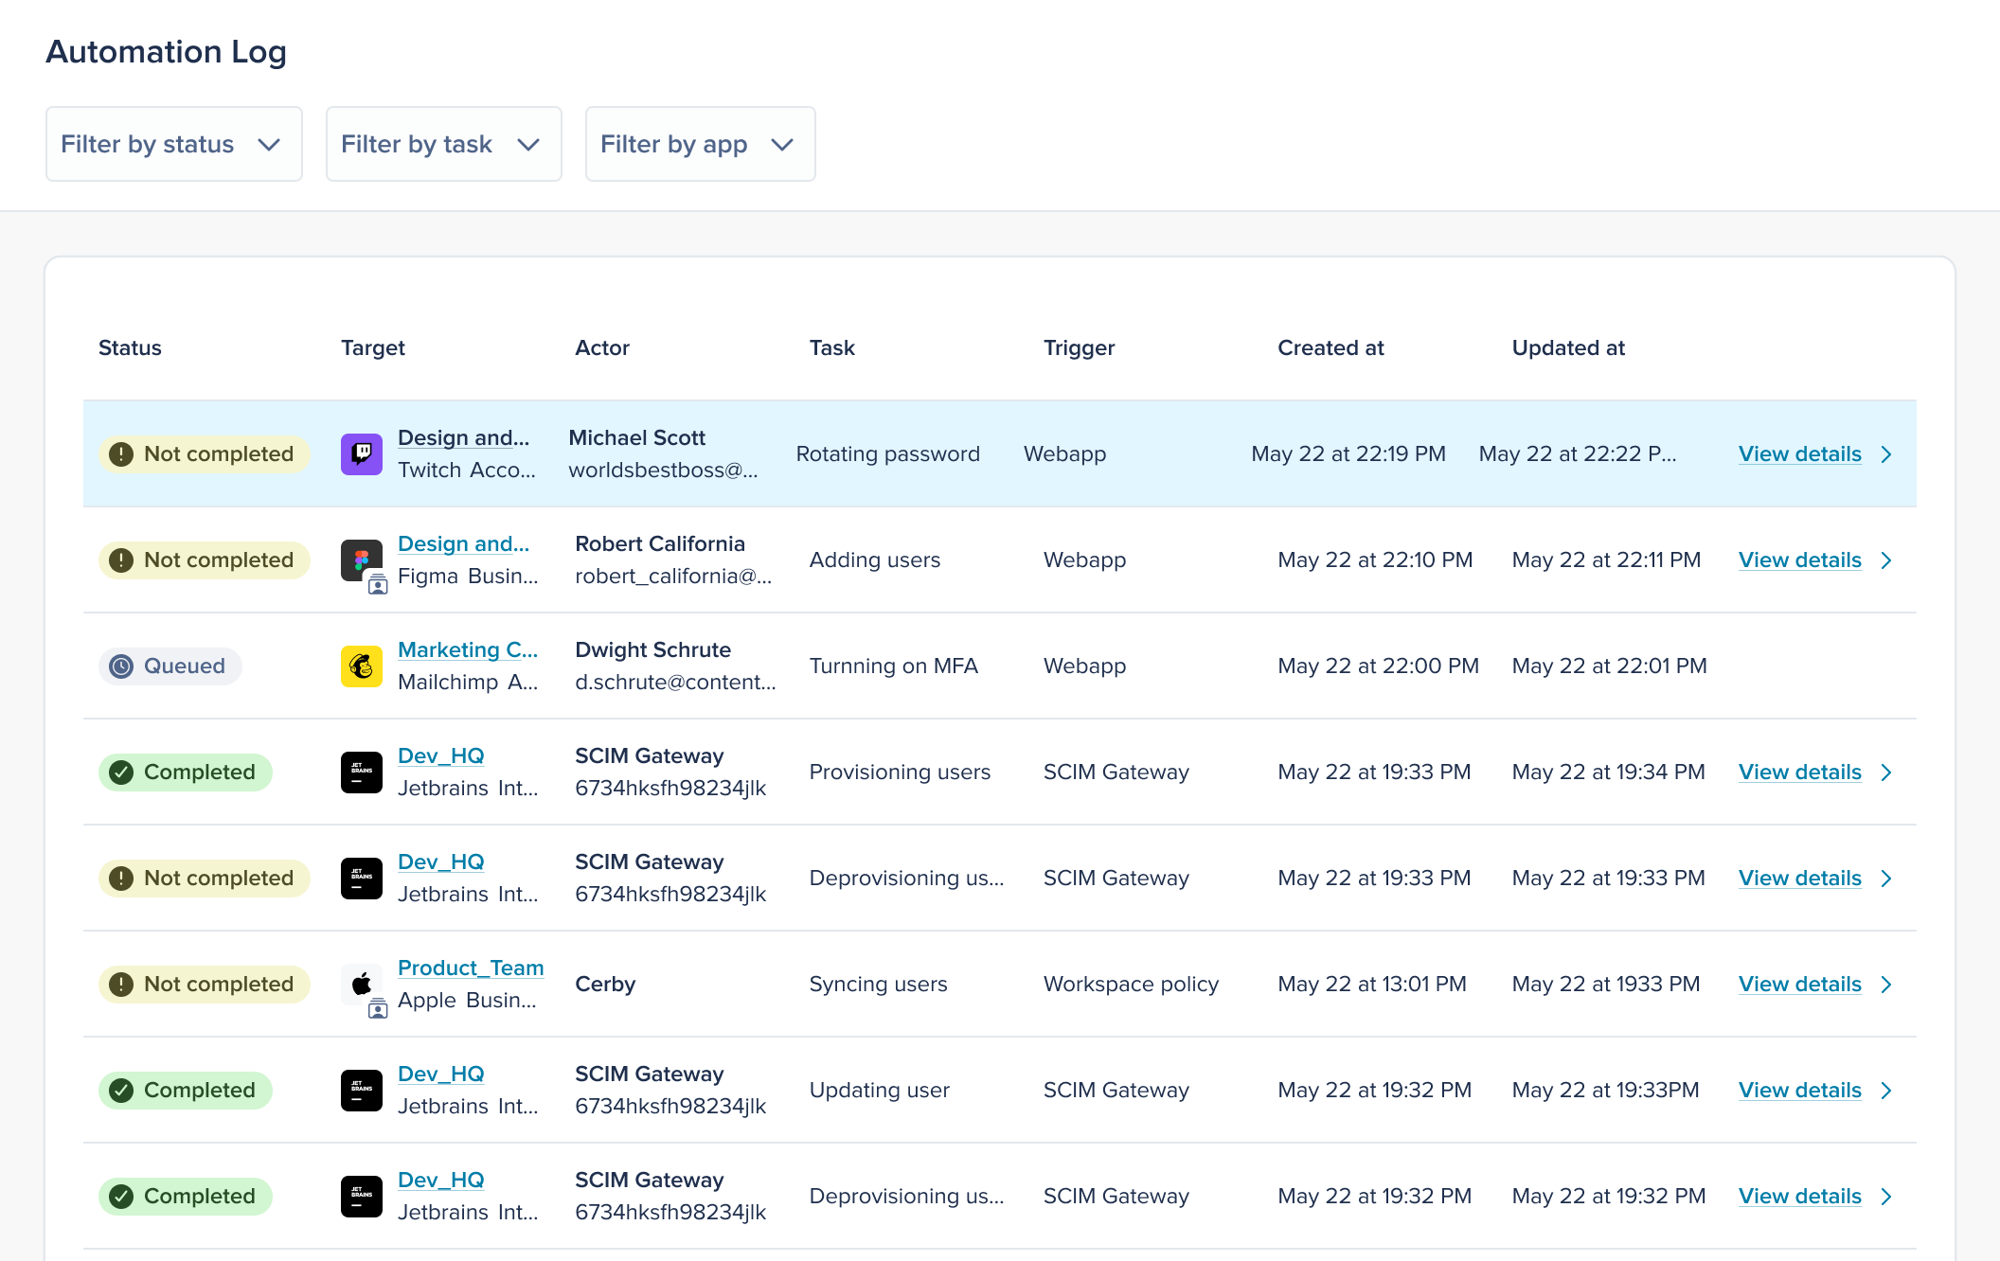Click the Apple Business app icon
The height and width of the screenshot is (1261, 2000).
tap(361, 985)
